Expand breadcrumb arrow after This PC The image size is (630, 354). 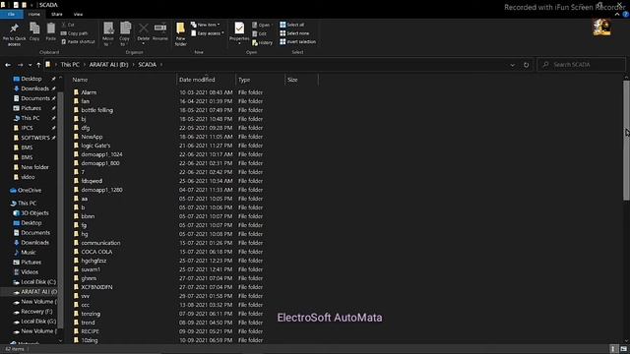point(85,65)
